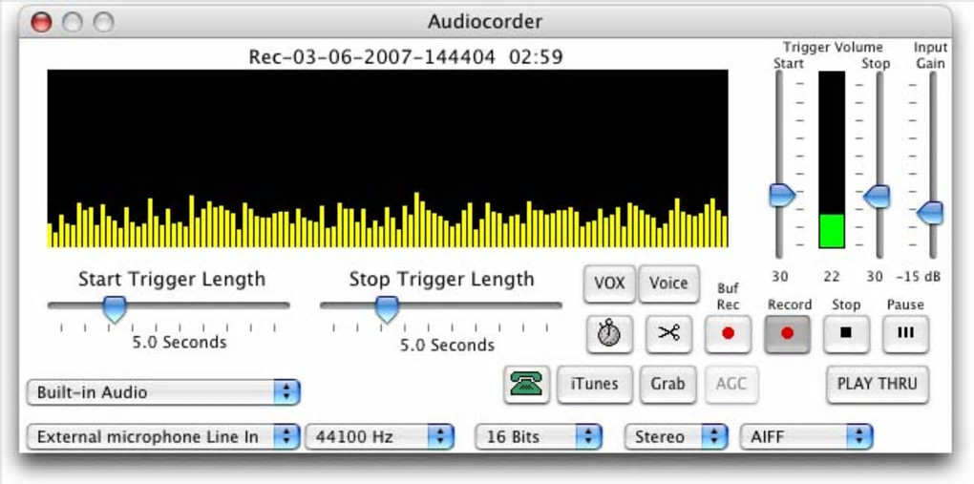This screenshot has width=974, height=484.
Task: Open the Built-in Audio device dropdown
Action: pos(163,392)
